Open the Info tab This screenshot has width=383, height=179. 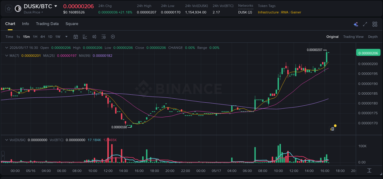coord(25,24)
